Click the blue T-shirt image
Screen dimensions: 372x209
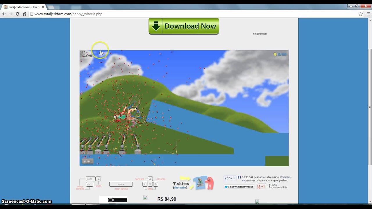(200, 183)
